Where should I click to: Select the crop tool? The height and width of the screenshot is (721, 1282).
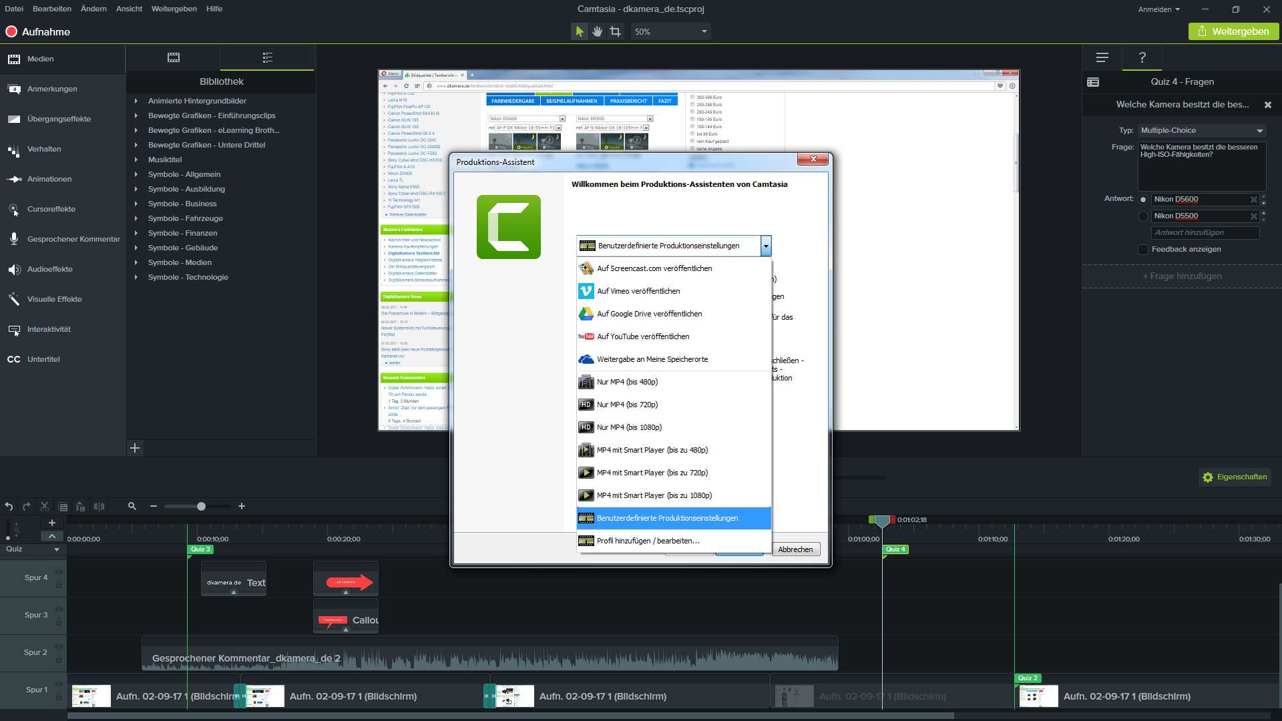click(615, 31)
